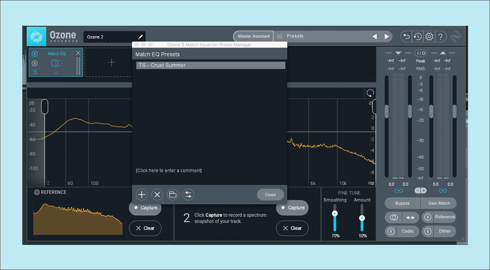Click the preset comment field
Viewport: 490px width, 270px height.
coord(169,171)
